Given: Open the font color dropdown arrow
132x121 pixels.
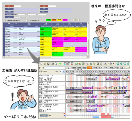Looking at the screenshot, I should coord(108,64).
